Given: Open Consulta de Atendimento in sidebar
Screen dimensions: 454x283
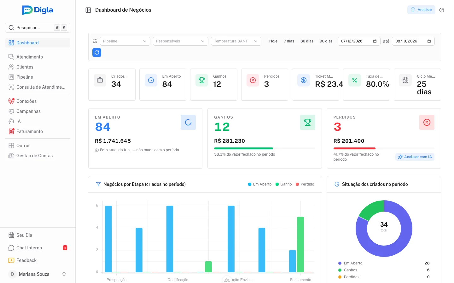Looking at the screenshot, I should [38, 87].
